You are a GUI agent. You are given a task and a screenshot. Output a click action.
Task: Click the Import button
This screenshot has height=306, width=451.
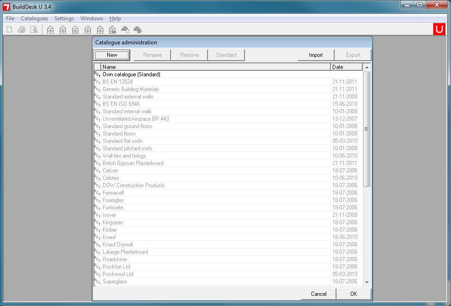[x=316, y=55]
